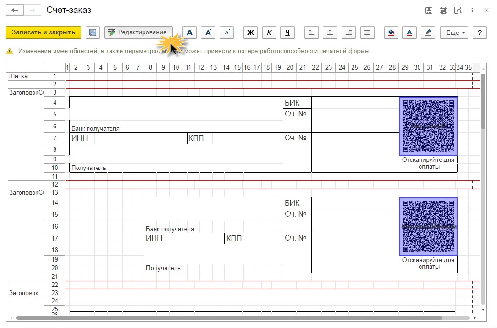Click the top Получатель cell
This screenshot has height=328, width=497.
[x=88, y=168]
